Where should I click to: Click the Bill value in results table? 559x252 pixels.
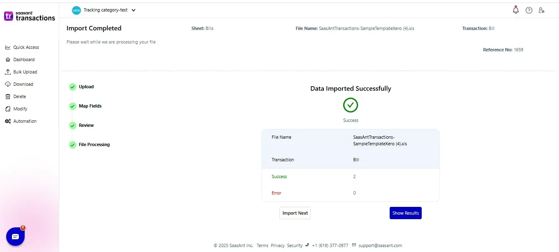pyautogui.click(x=356, y=160)
